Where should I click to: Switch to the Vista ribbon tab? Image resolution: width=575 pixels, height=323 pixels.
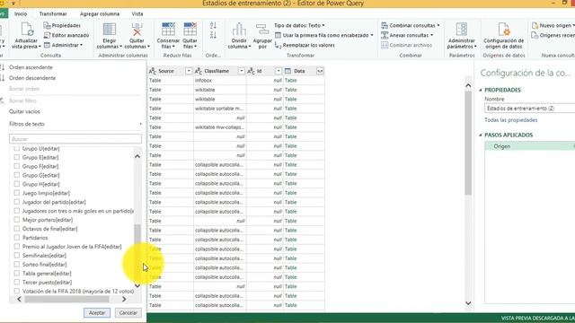click(x=137, y=13)
